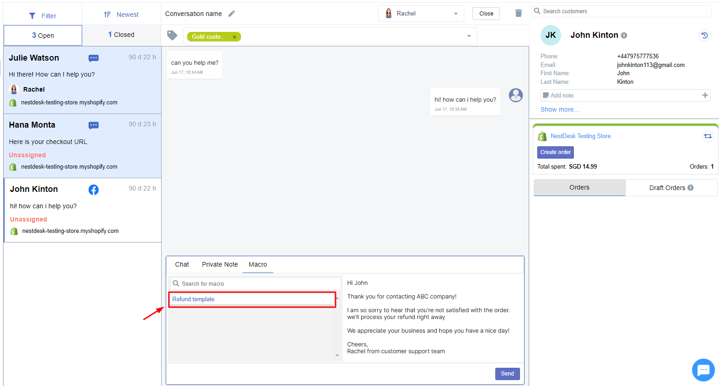Image resolution: width=719 pixels, height=386 pixels.
Task: Click the Total spent SGD 14.99 value
Action: tap(583, 167)
